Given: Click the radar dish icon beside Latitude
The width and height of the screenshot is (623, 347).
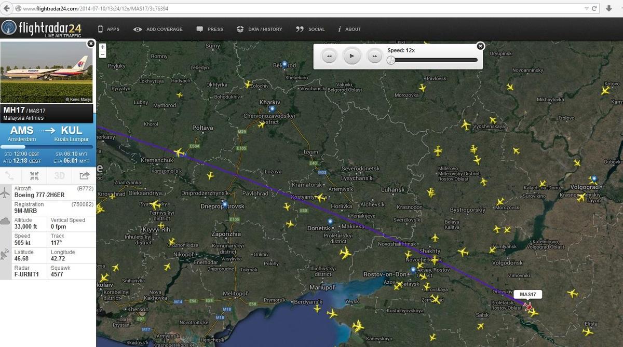Looking at the screenshot, I should pyautogui.click(x=5, y=254).
